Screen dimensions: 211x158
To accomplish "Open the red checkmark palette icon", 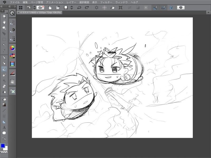I will point(12,73).
